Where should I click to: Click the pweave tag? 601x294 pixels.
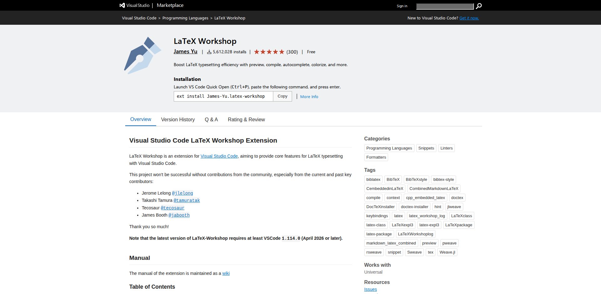coord(449,243)
